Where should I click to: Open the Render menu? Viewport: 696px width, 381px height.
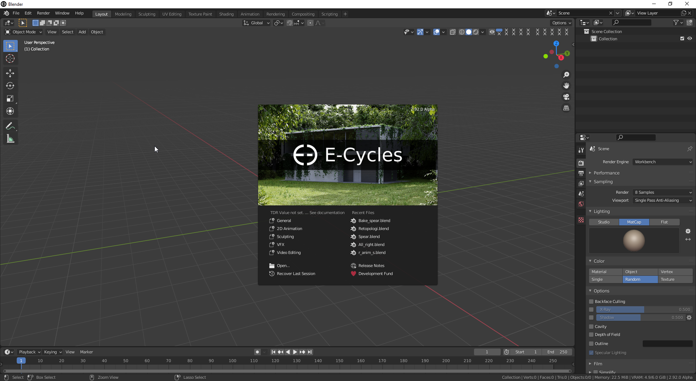(43, 13)
